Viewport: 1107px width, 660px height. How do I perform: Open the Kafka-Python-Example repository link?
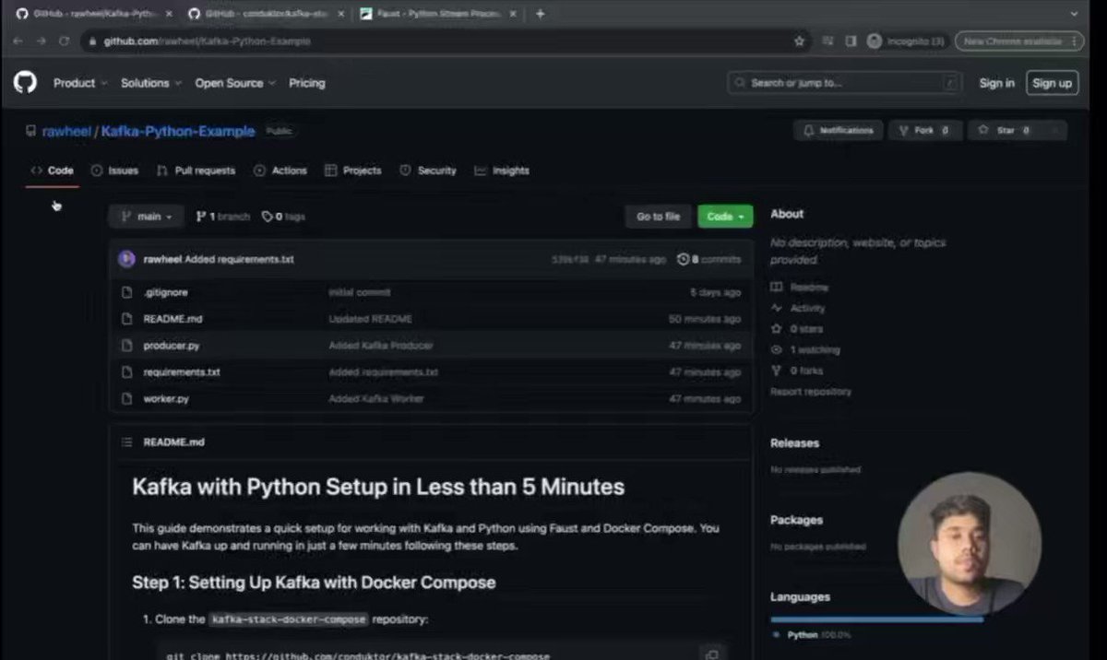pyautogui.click(x=178, y=131)
